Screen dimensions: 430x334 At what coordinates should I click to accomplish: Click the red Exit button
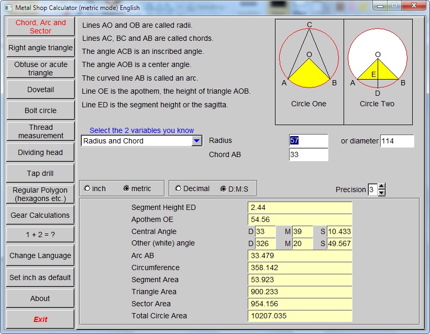click(x=40, y=319)
